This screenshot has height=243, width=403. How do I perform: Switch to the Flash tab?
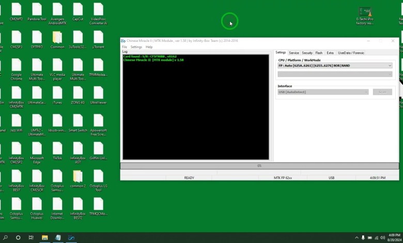pyautogui.click(x=319, y=53)
